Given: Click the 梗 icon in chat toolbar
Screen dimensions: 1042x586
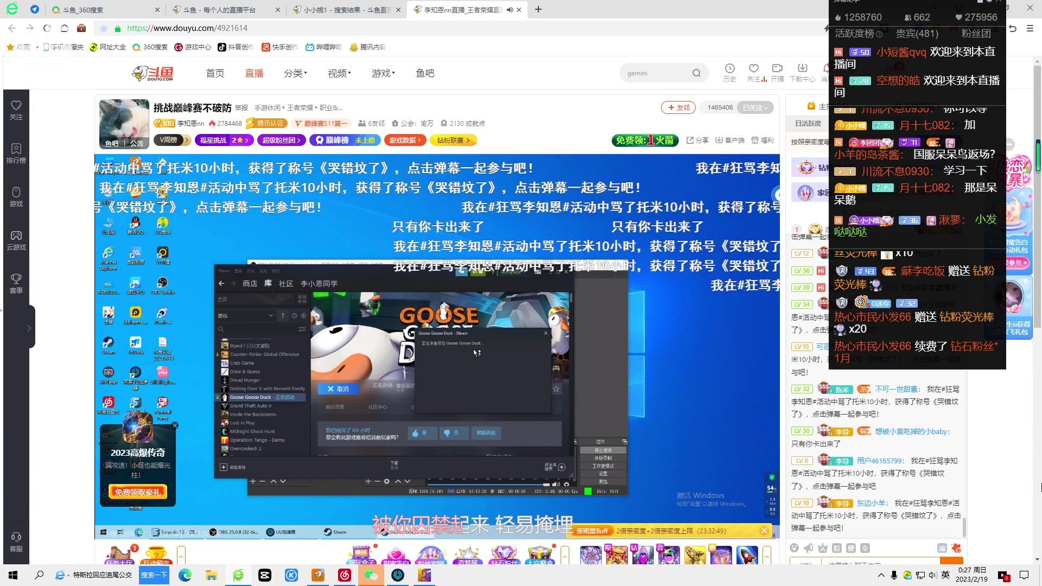Looking at the screenshot, I should coord(851,548).
